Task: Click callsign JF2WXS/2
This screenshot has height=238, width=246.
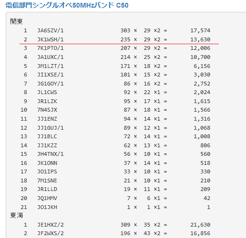Action: (x=50, y=233)
